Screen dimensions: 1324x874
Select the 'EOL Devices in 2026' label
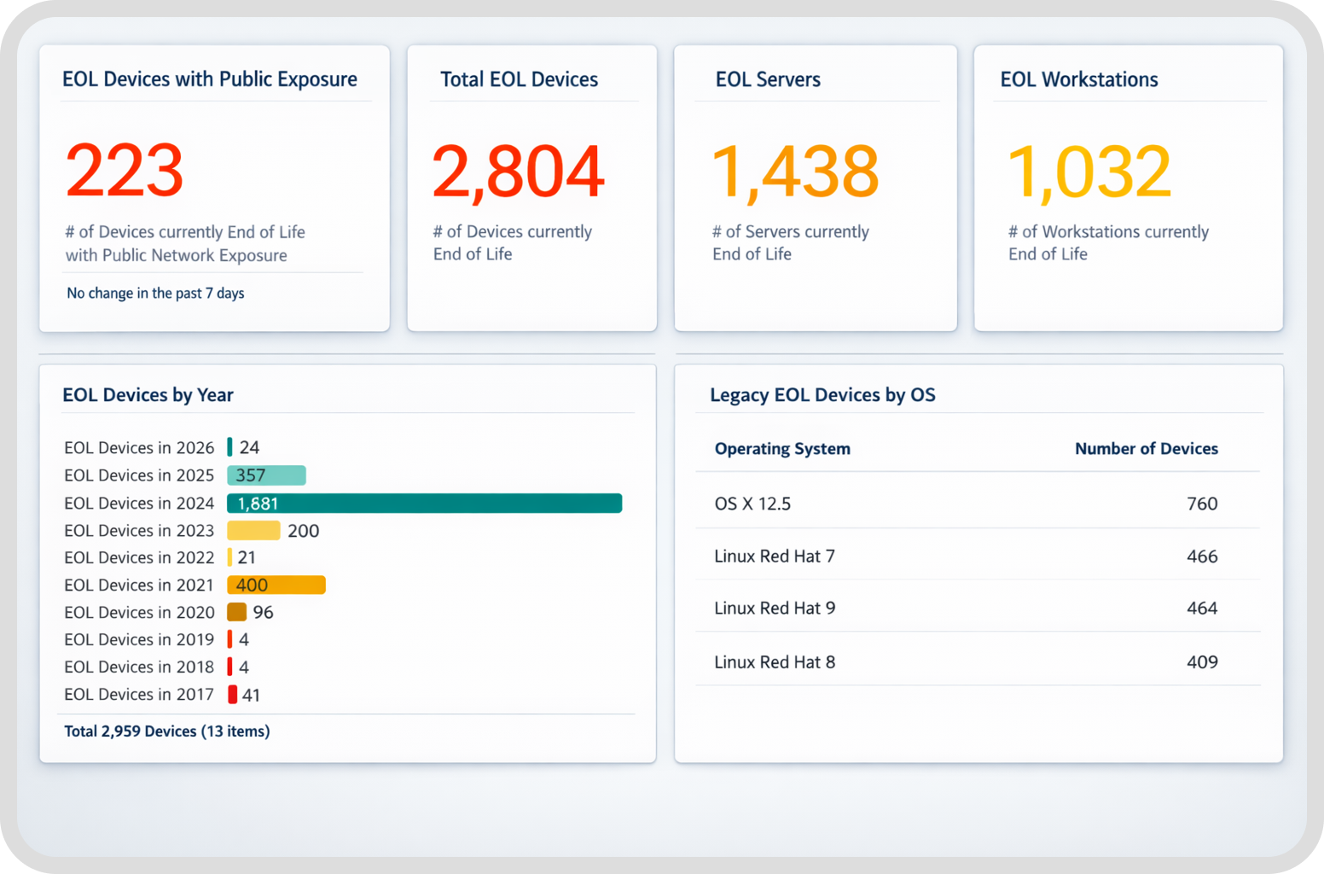point(139,448)
